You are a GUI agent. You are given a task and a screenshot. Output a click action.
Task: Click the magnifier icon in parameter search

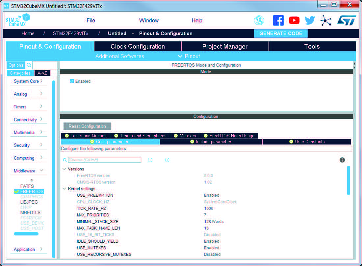(65, 160)
